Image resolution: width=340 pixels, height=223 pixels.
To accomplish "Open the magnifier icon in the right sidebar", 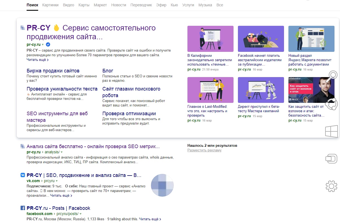I will click(x=331, y=77).
